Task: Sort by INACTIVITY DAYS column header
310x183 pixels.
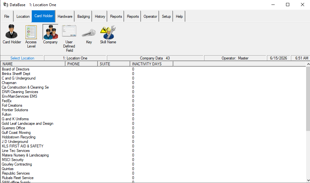Action: (x=152, y=64)
